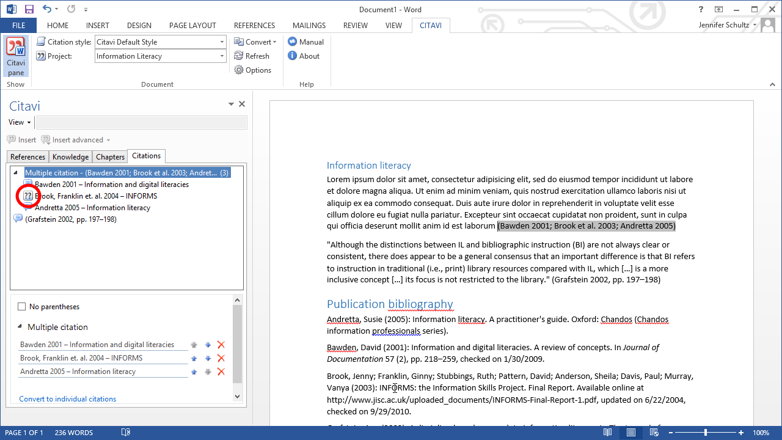Click the PAGE 1 OF 1 indicator

coord(24,433)
